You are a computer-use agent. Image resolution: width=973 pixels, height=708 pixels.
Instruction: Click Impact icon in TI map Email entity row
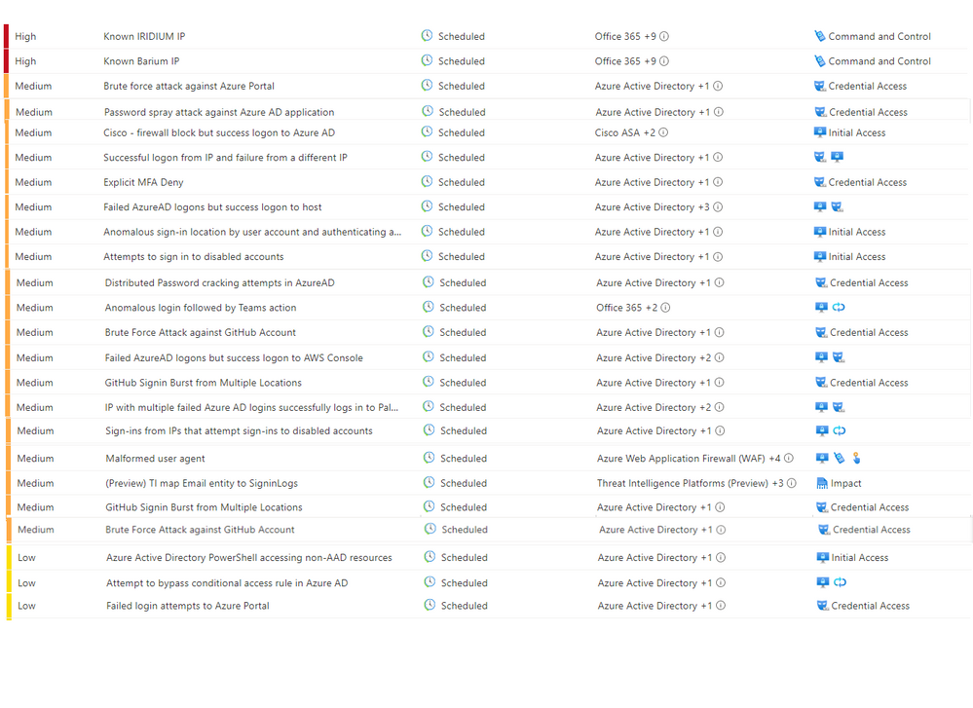click(x=822, y=483)
